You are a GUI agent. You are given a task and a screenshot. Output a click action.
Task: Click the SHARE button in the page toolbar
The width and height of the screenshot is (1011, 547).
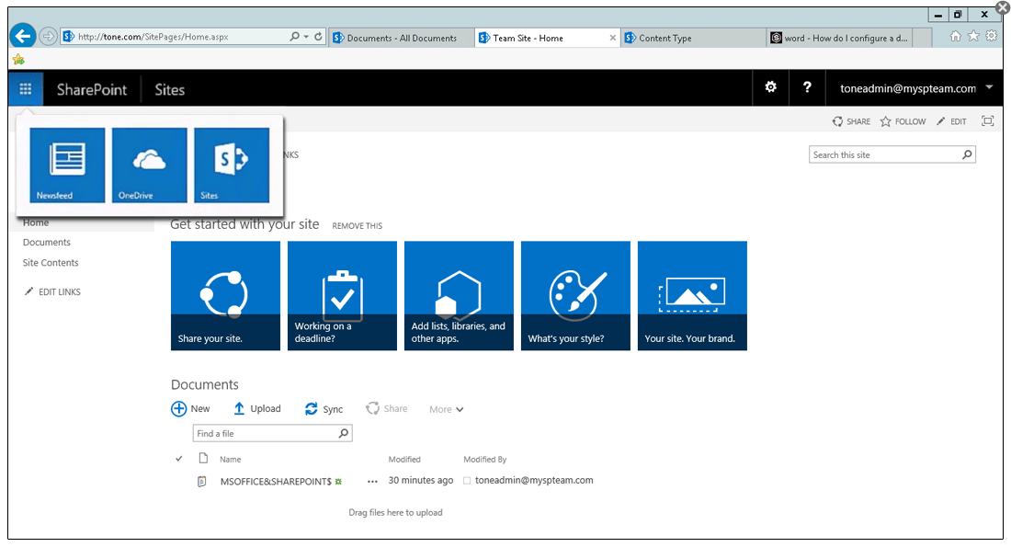851,121
